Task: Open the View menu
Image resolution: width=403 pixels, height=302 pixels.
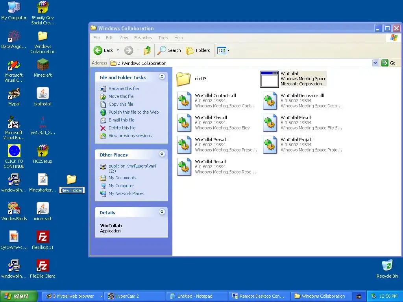Action: pyautogui.click(x=124, y=38)
